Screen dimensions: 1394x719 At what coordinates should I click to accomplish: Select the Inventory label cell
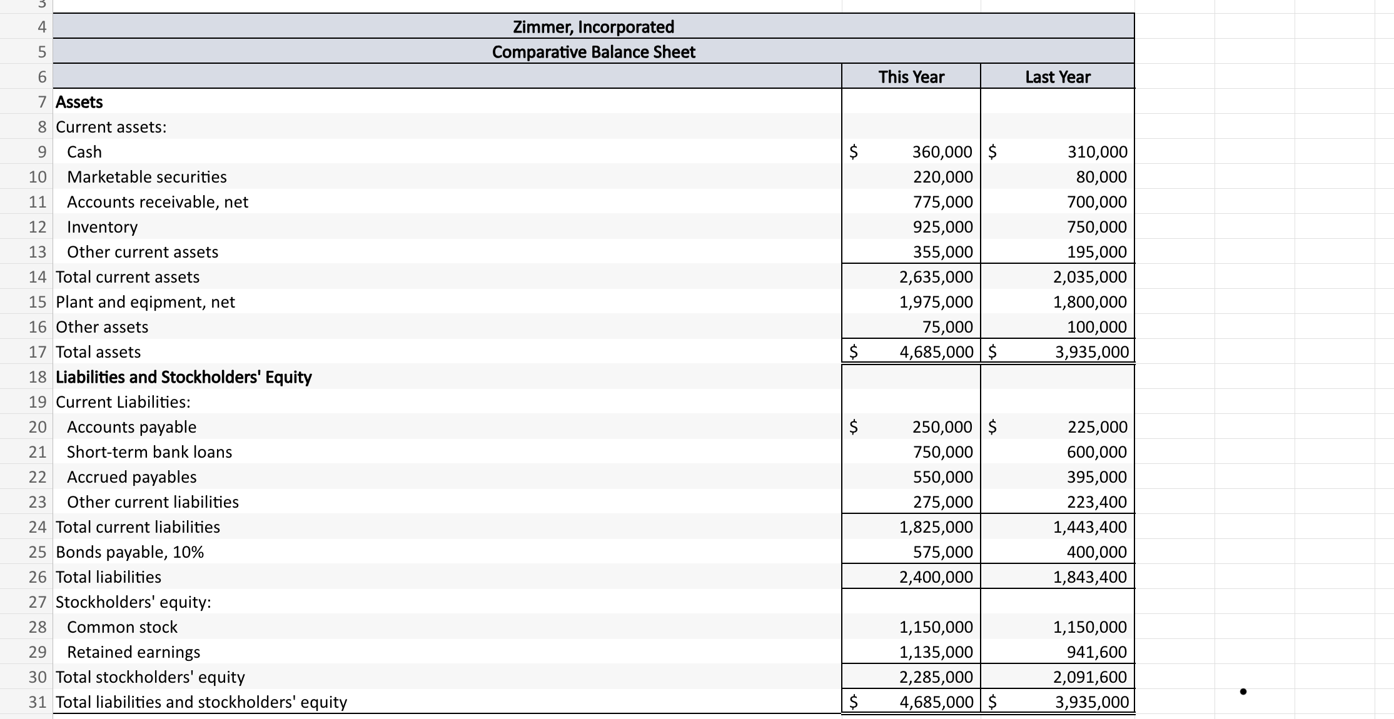coord(103,227)
